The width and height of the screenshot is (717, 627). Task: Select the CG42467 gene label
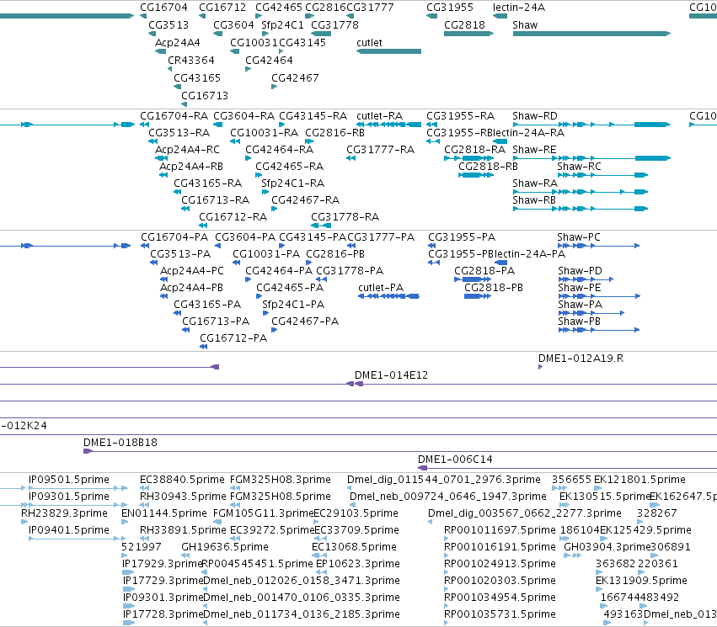click(x=295, y=78)
